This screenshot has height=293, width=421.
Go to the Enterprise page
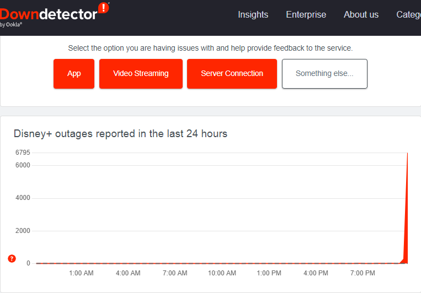306,14
